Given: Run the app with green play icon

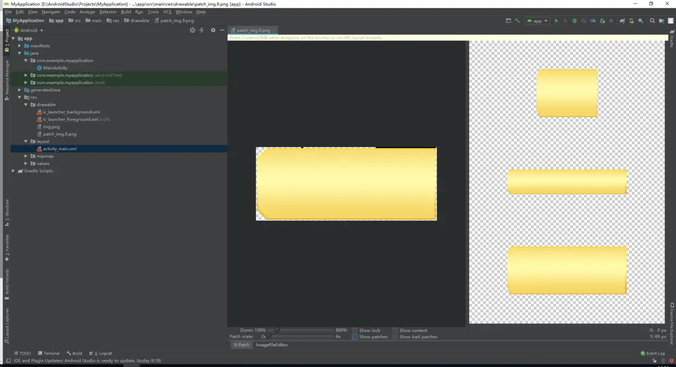Looking at the screenshot, I should click(556, 21).
